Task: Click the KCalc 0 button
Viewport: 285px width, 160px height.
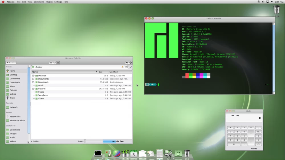Action: pos(234,144)
